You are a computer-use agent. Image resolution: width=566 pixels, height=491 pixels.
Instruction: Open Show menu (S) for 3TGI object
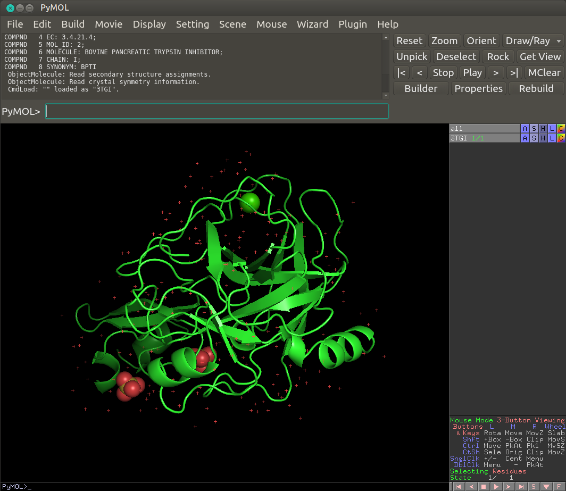click(x=534, y=138)
